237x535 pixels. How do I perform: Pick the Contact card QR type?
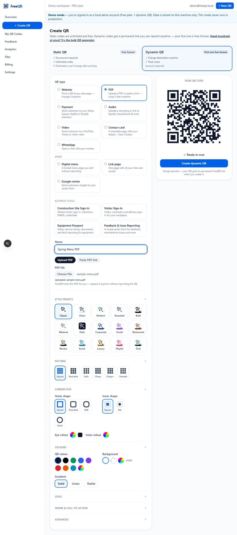pos(124,131)
